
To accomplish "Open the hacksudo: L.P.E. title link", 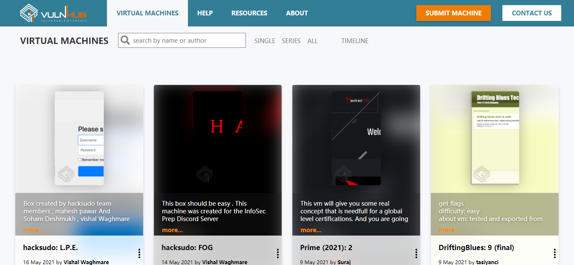I will [x=50, y=248].
